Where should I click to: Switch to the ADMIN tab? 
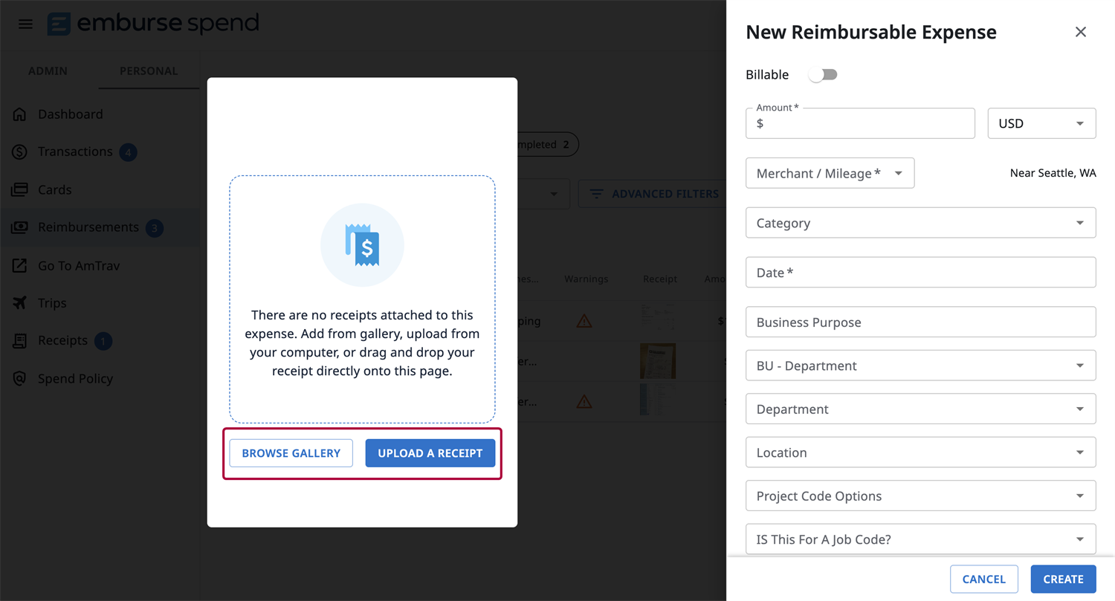coord(48,71)
